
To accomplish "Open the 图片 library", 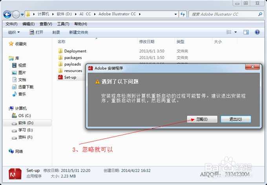I will pyautogui.click(x=19, y=73).
